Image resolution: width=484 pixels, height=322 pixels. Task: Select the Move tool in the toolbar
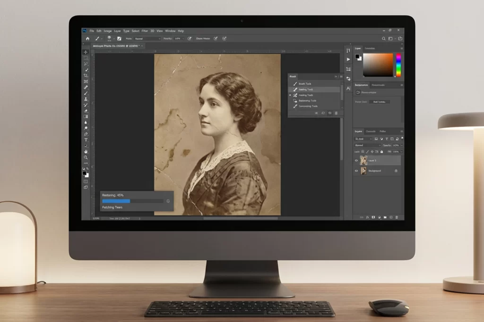(86, 52)
